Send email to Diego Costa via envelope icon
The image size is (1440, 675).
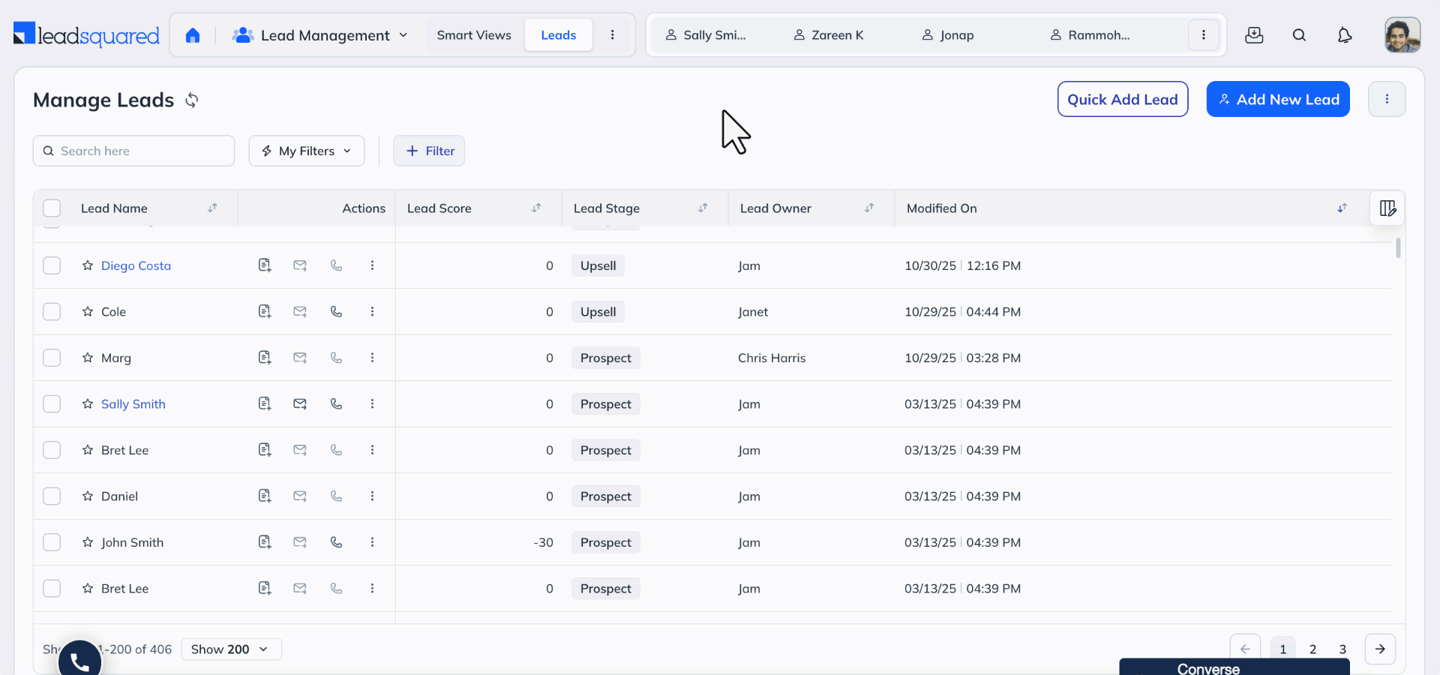300,265
